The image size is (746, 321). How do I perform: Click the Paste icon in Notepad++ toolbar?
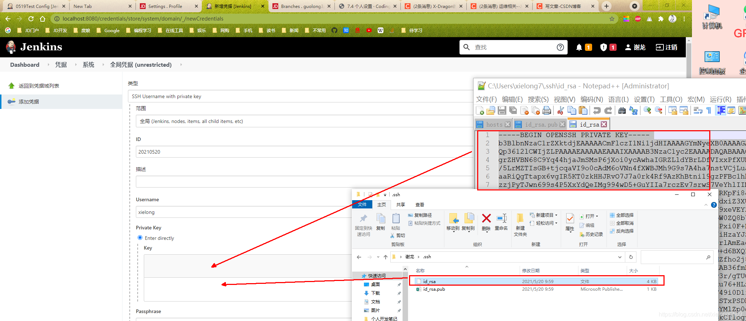point(583,110)
